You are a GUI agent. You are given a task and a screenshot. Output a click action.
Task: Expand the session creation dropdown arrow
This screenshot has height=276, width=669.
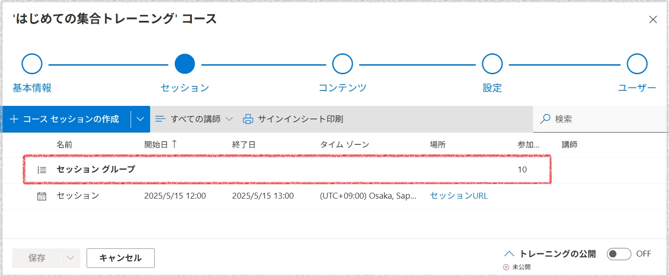[x=141, y=119]
